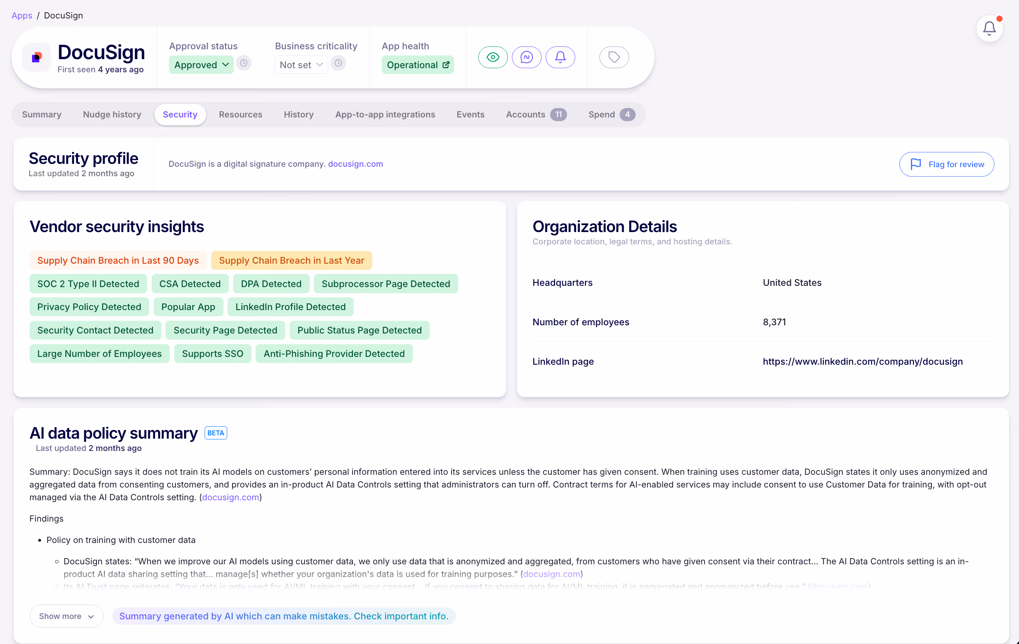Image resolution: width=1019 pixels, height=644 pixels.
Task: Open the docusign.com link in the security profile
Action: pyautogui.click(x=355, y=164)
